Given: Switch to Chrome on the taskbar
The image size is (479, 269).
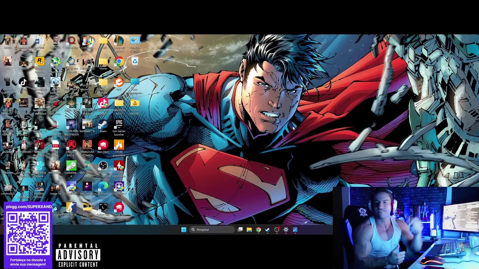Looking at the screenshot, I should coord(258,230).
